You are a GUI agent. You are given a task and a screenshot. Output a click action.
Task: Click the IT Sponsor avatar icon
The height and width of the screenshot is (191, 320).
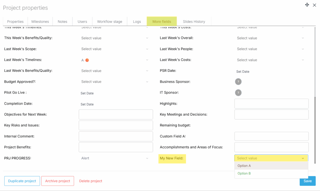238,93
